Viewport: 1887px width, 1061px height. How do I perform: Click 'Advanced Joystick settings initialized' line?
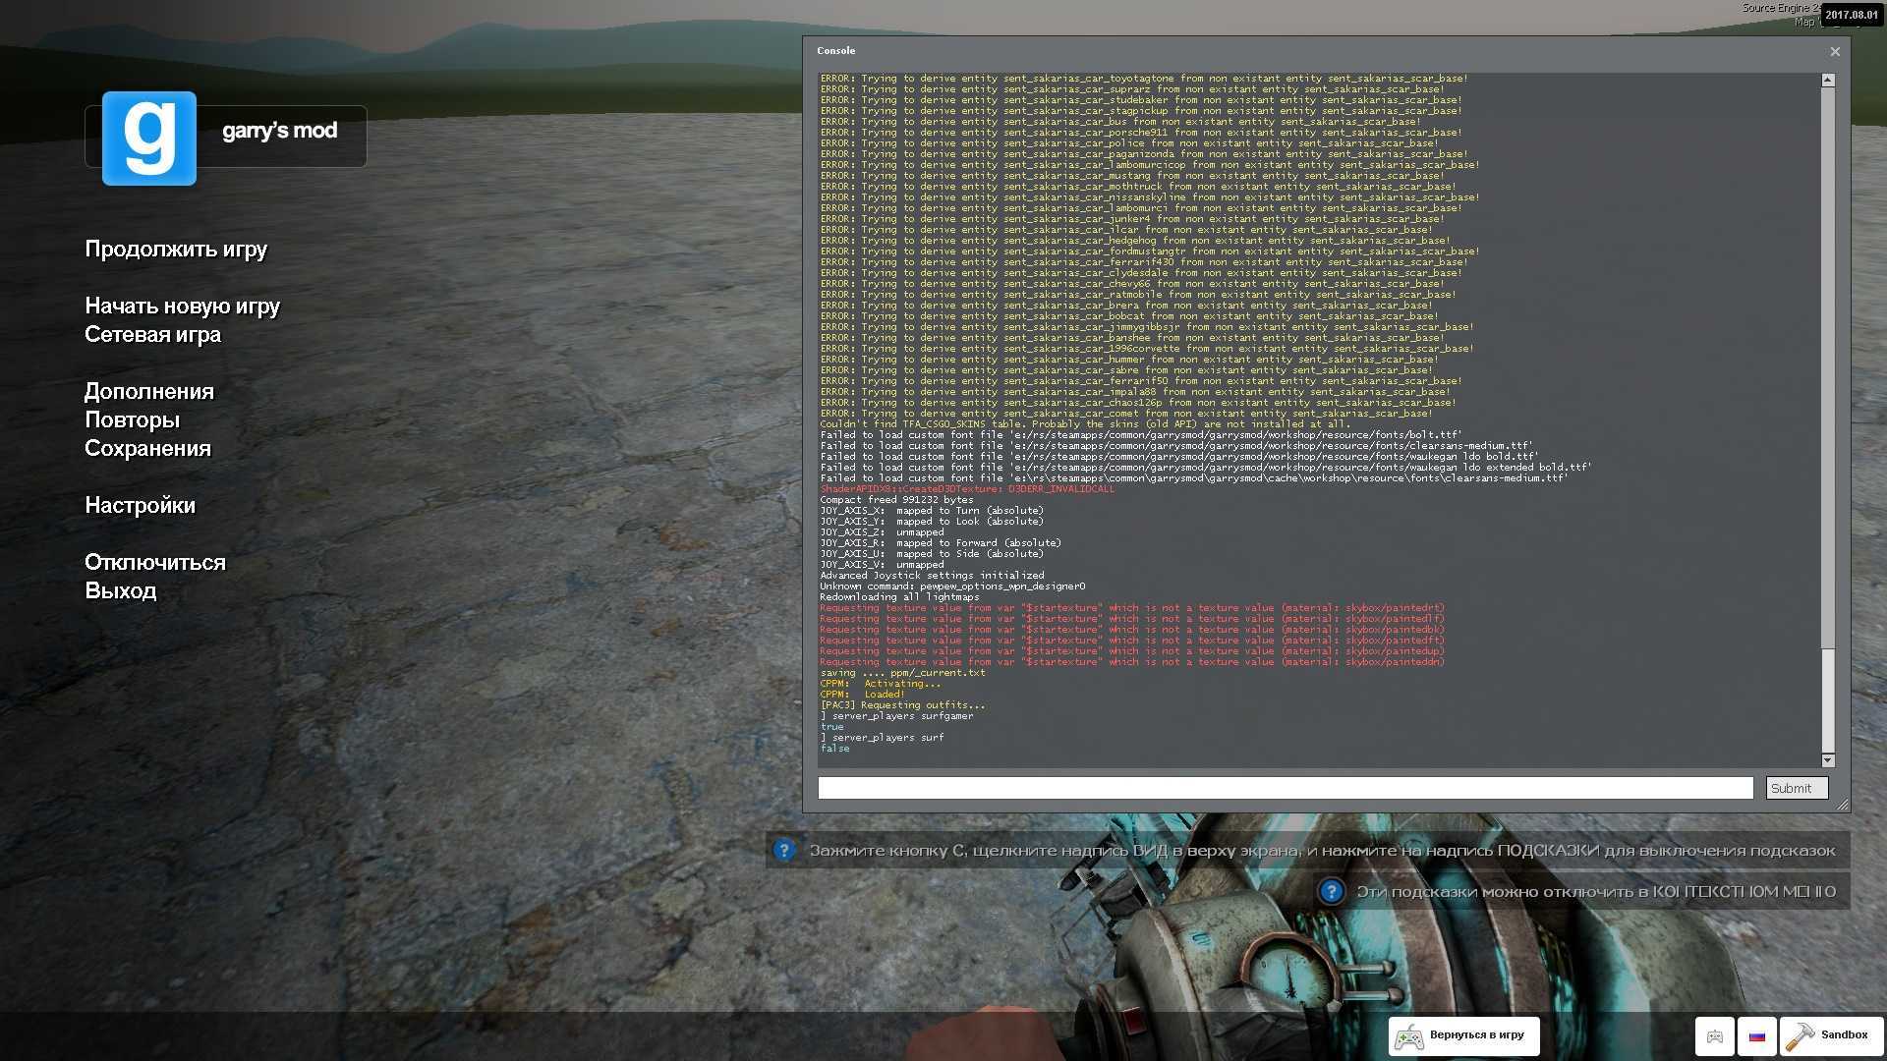pos(932,576)
